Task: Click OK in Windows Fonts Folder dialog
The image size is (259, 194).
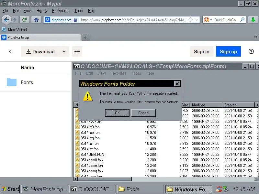Action: coord(117,113)
